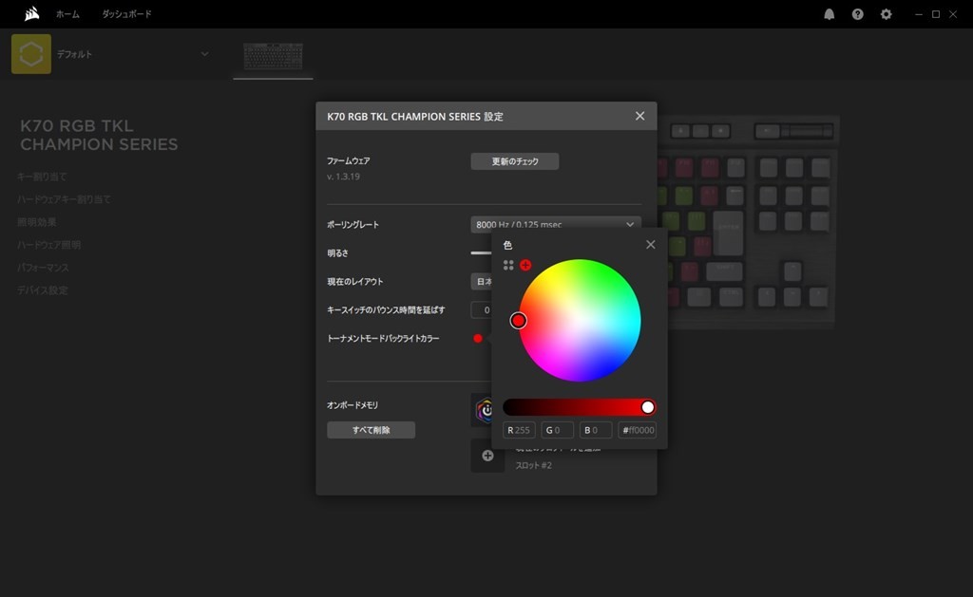
Task: Click the B 0 value field
Action: click(596, 430)
